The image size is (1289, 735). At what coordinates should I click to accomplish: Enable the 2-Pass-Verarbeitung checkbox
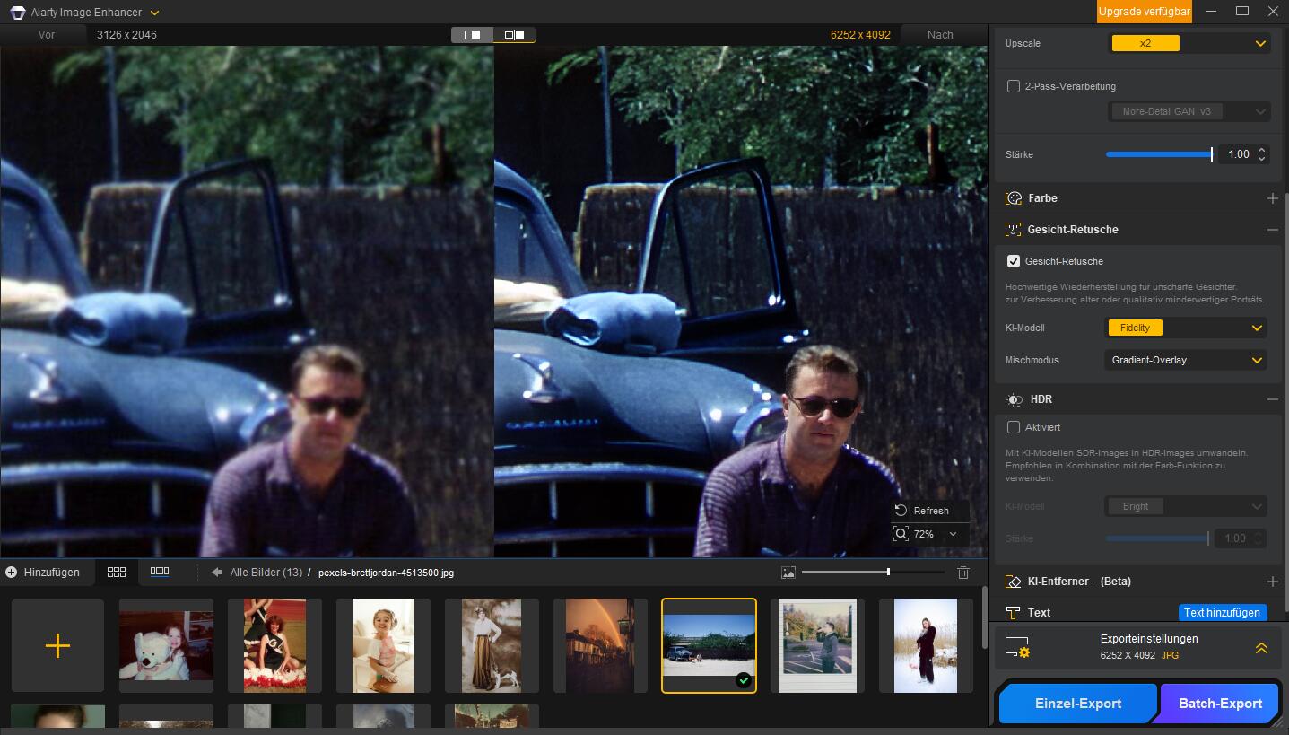tap(1014, 86)
